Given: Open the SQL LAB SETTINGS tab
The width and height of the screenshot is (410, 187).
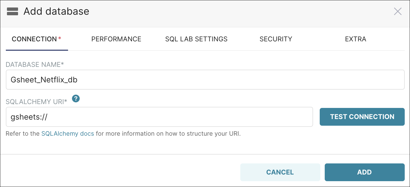Looking at the screenshot, I should pos(196,39).
